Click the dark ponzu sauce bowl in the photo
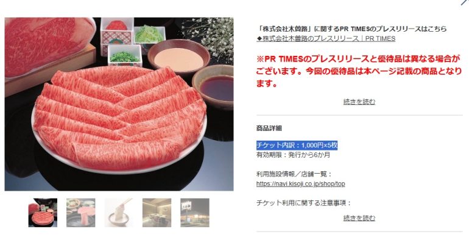469x251 pixels. (x=213, y=87)
